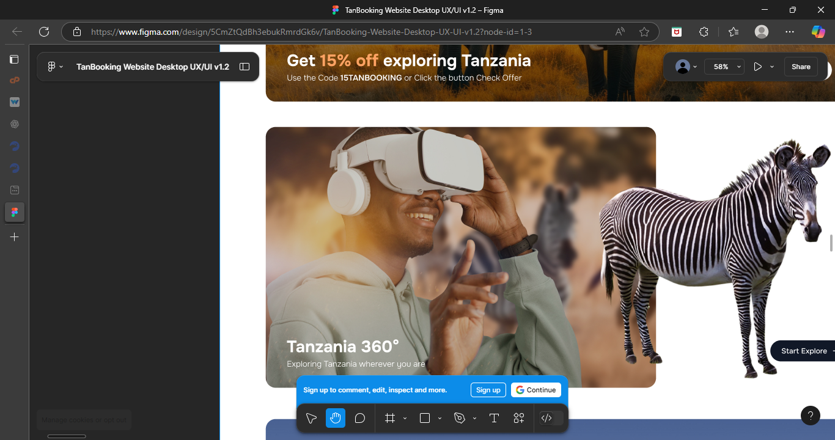Click Continue with Google button
835x440 pixels.
pyautogui.click(x=535, y=390)
